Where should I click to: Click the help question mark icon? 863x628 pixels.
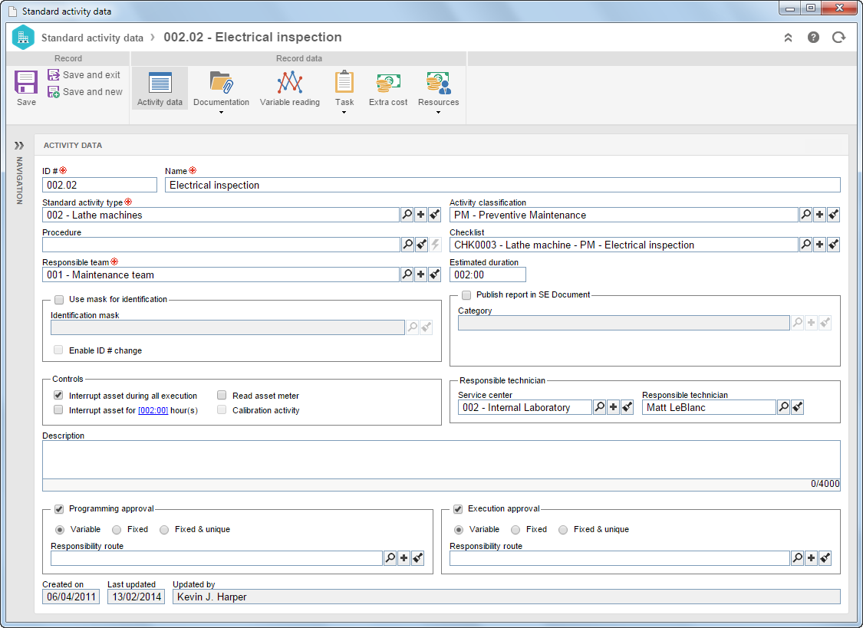pyautogui.click(x=813, y=38)
